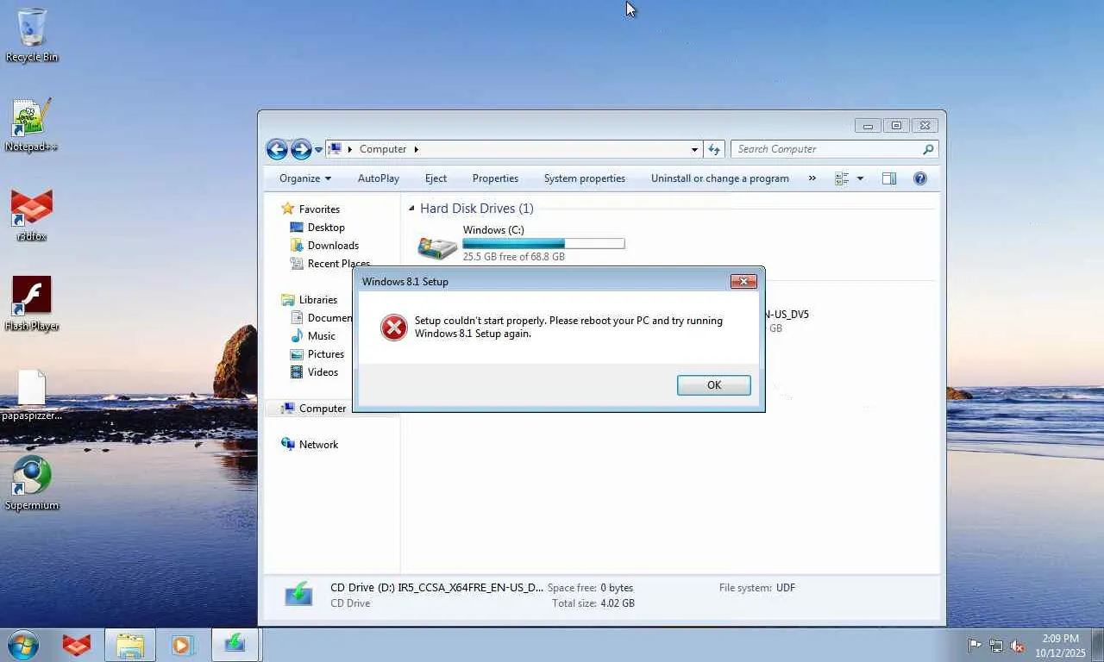Click the CD Drive icon in details pane
The height and width of the screenshot is (662, 1104).
coord(298,595)
